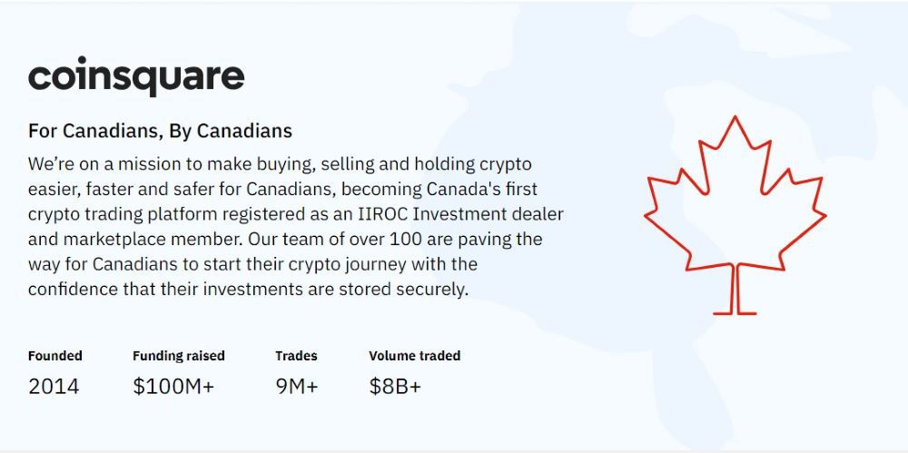Click the 9M+ trades figure
908x453 pixels.
[297, 387]
